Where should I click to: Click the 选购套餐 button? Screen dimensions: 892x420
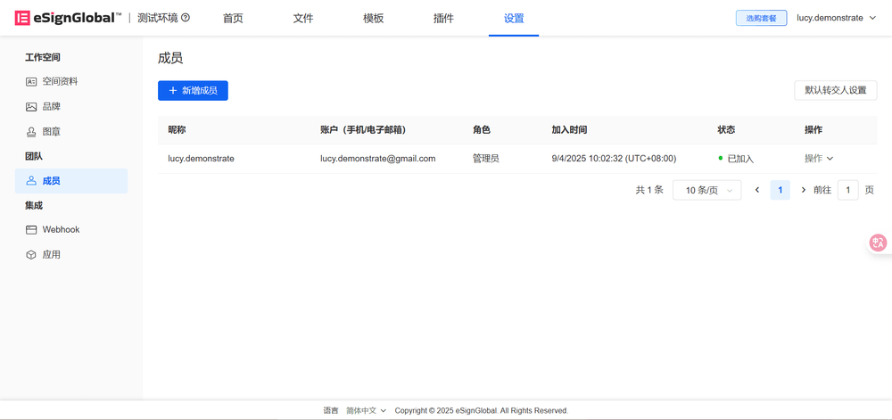coord(761,18)
